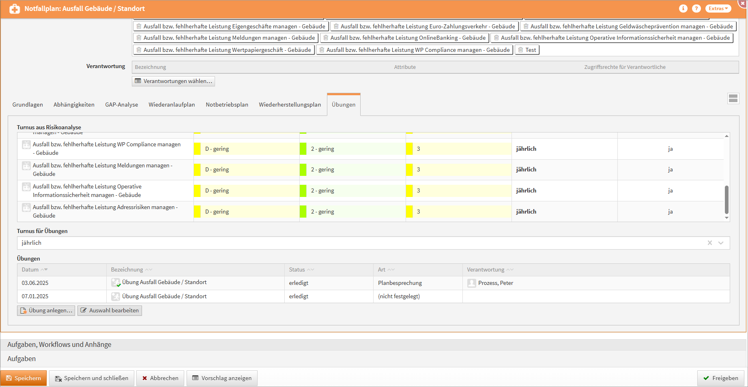Delete the Wertpapiergeschäft tag with trash icon

(x=139, y=50)
